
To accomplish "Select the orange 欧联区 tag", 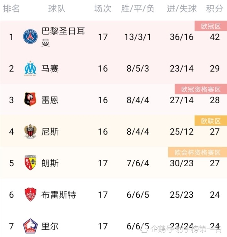I will point(211,121).
